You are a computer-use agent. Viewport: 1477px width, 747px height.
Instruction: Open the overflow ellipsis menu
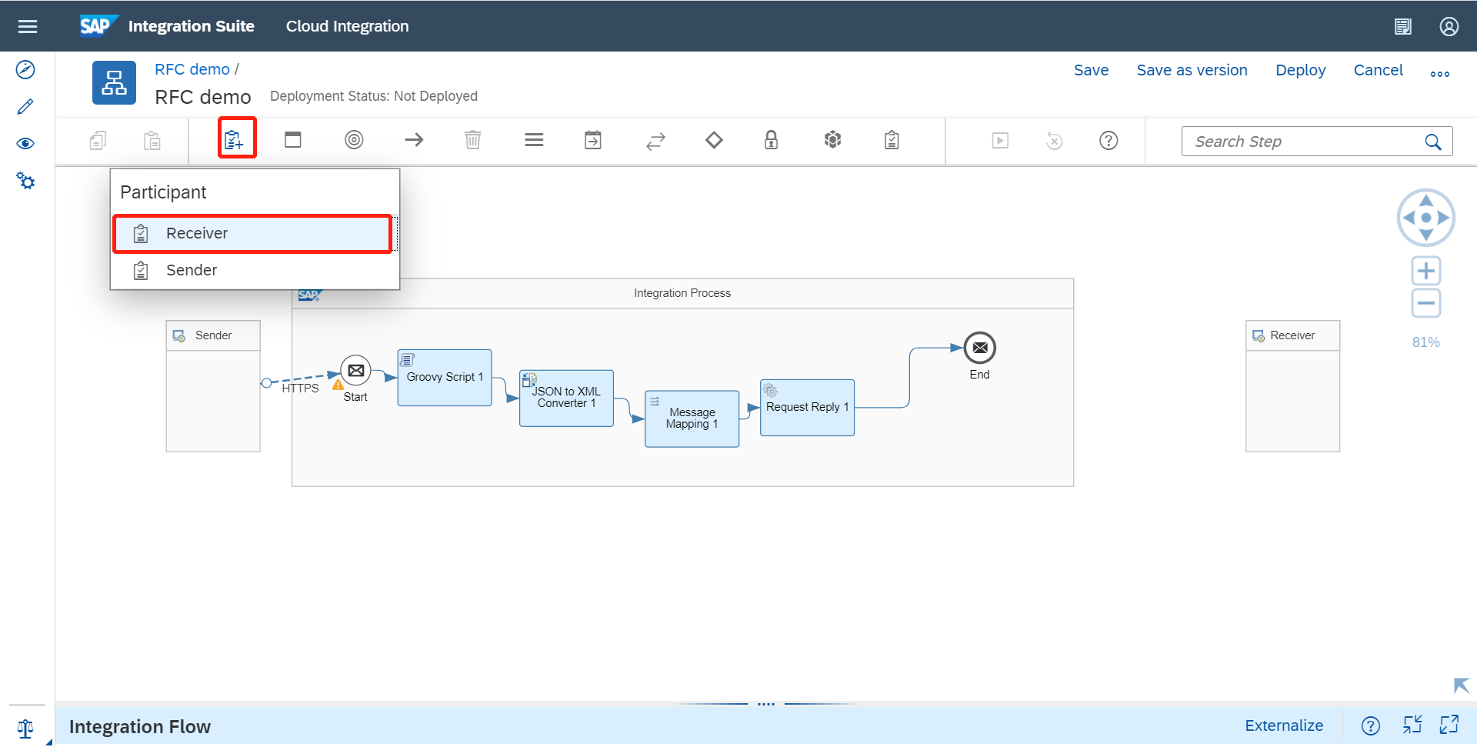[1440, 73]
